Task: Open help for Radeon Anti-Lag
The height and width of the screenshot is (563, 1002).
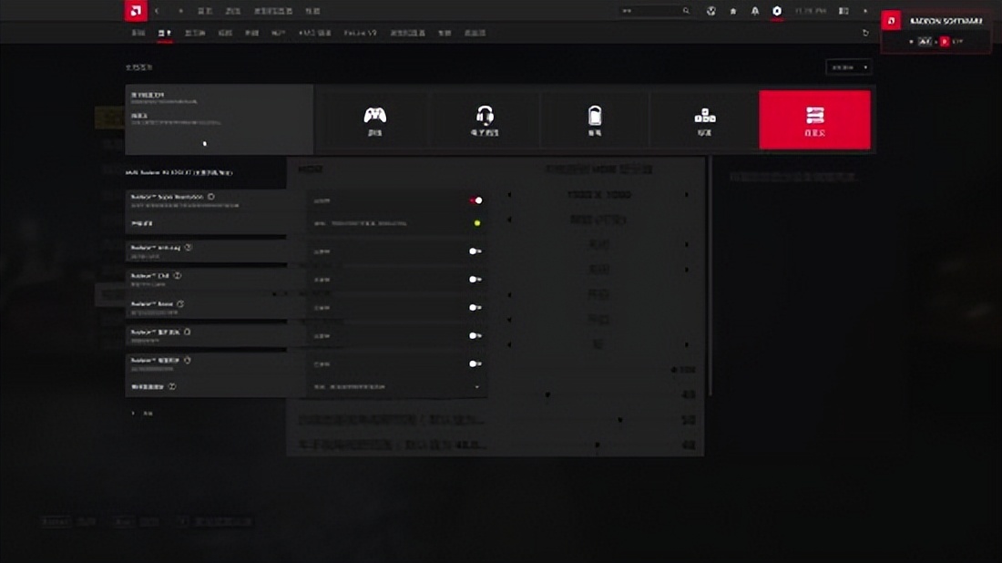Action: 189,247
